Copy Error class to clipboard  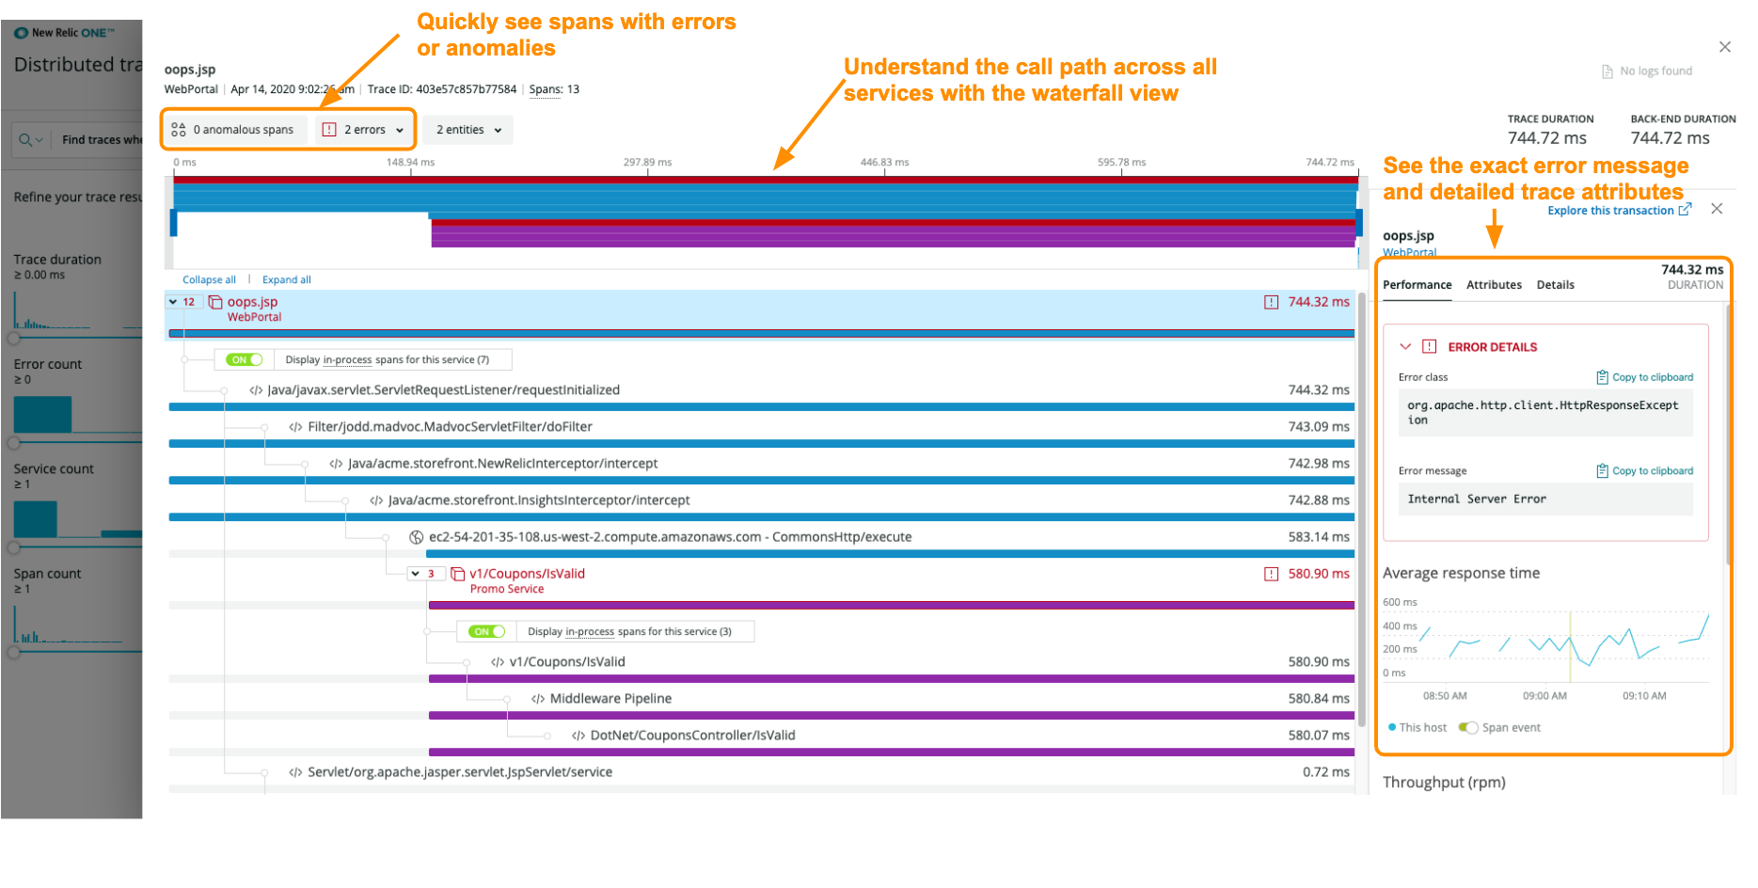point(1645,377)
